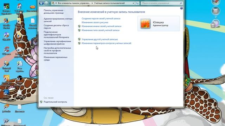Click shield icon beside 'Изменение имени своей учетной записи'
Image resolution: width=225 pixels, height=126 pixels.
[79, 26]
